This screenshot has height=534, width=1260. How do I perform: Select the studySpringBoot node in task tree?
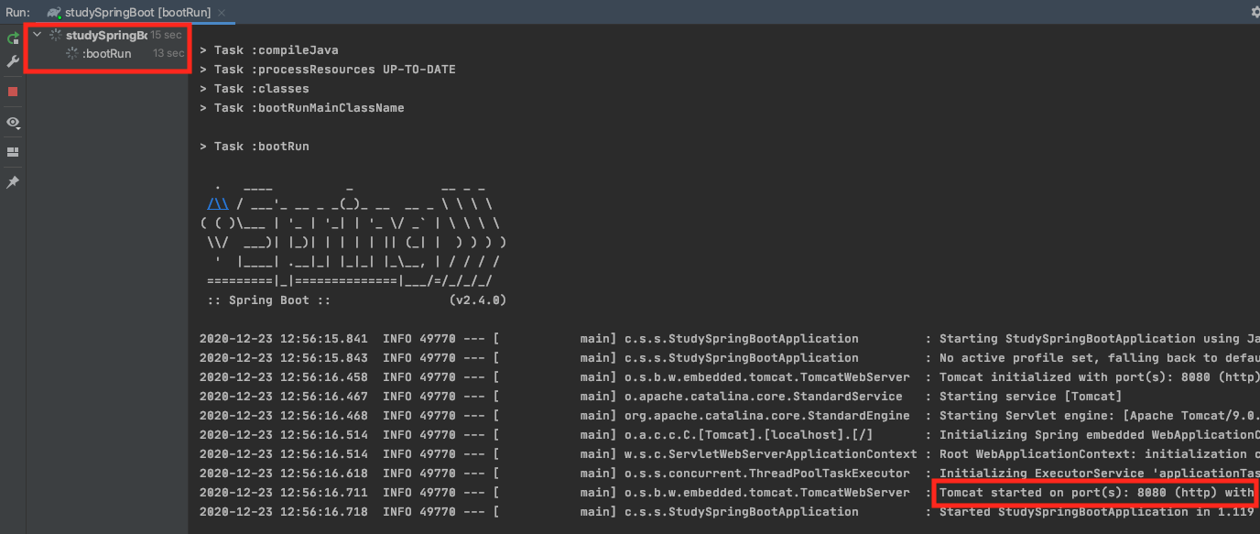(105, 35)
